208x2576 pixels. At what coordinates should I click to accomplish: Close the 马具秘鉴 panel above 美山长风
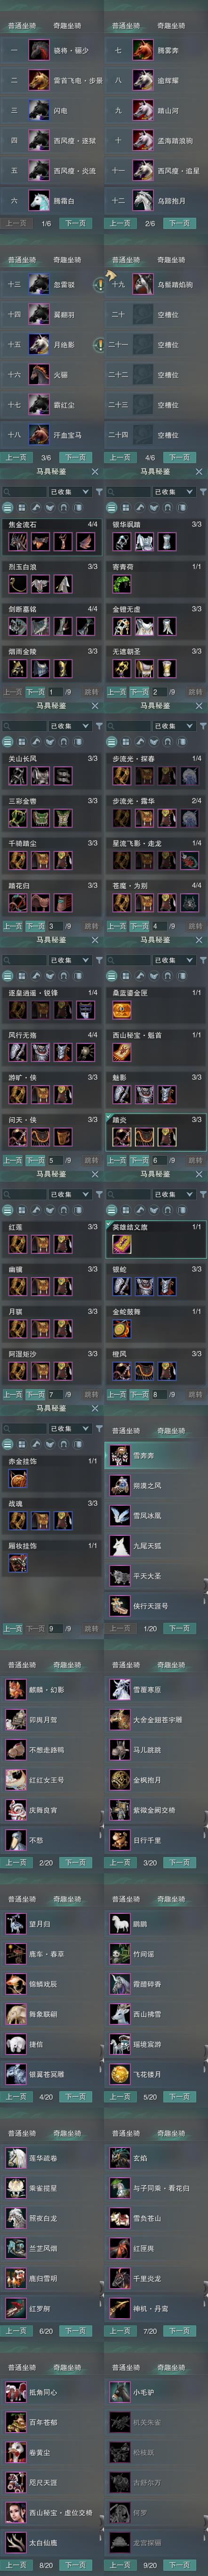(95, 706)
